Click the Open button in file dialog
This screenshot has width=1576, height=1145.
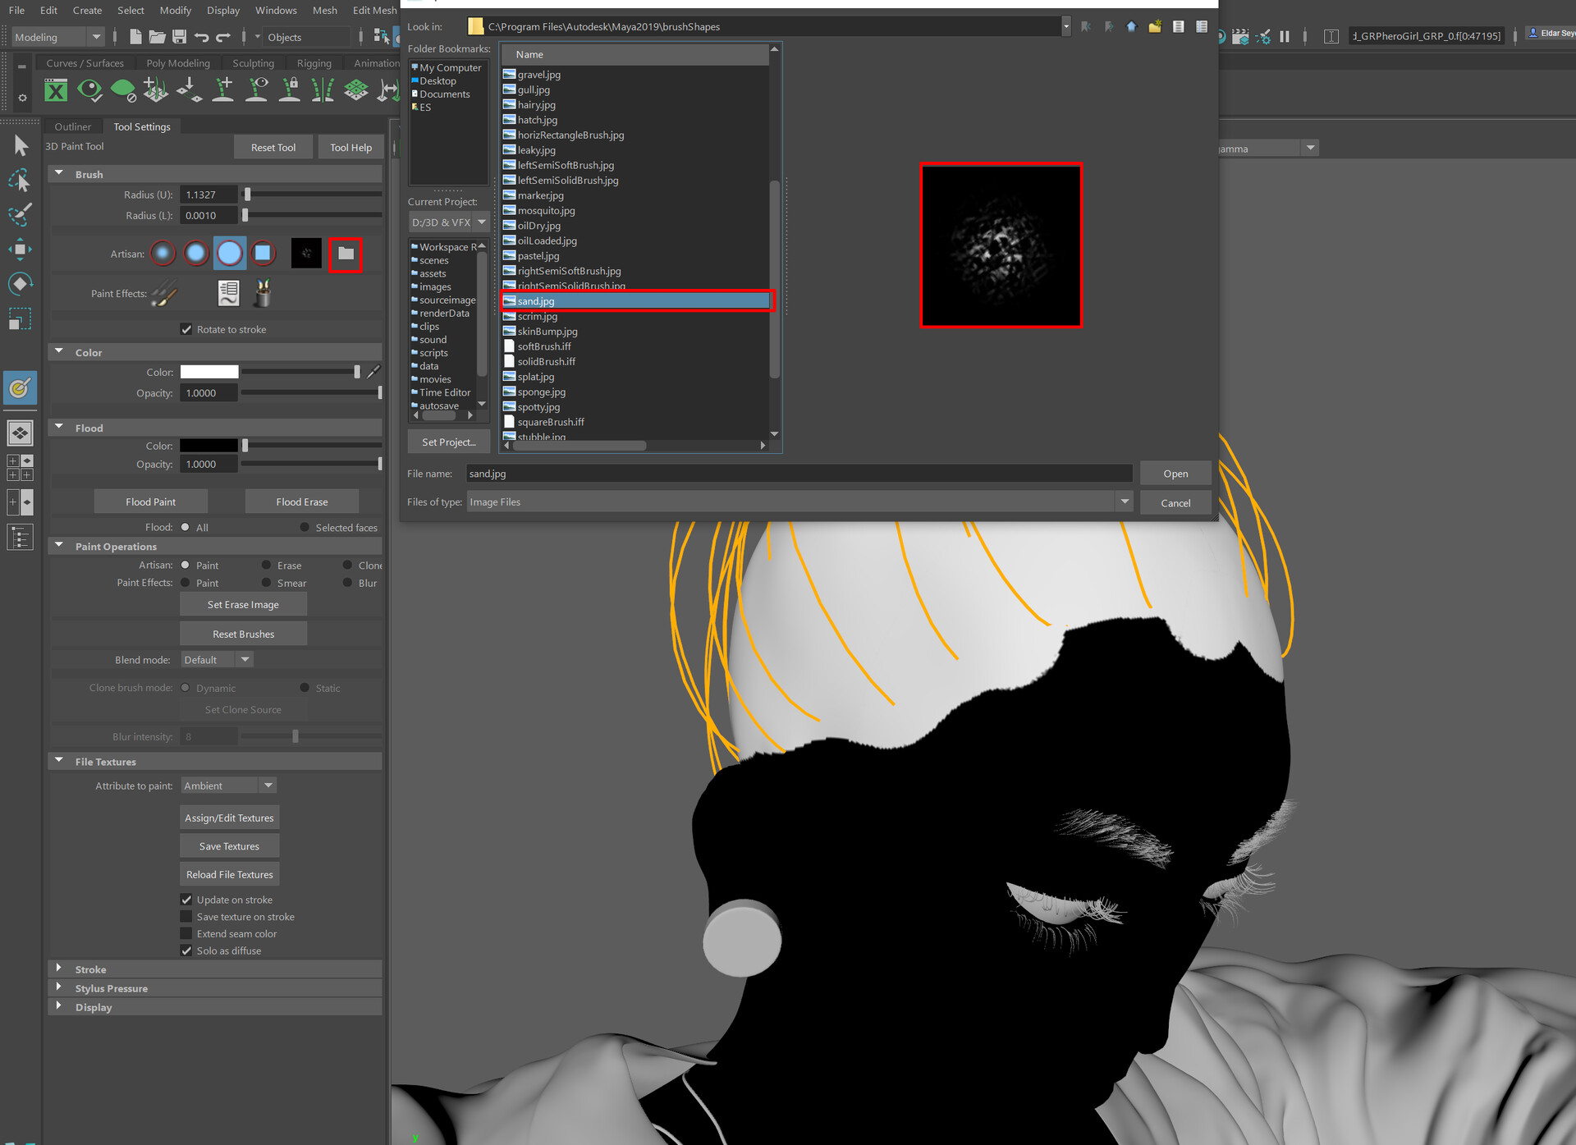pyautogui.click(x=1175, y=474)
